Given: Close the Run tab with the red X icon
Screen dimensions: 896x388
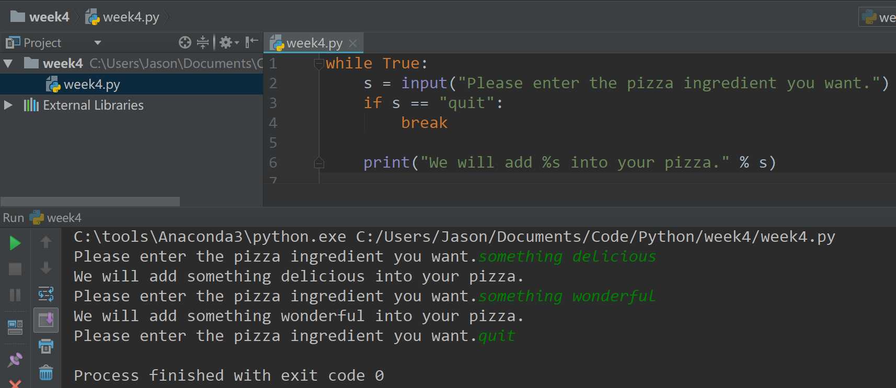Looking at the screenshot, I should tap(15, 384).
